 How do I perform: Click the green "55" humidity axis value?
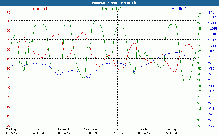(x=200, y=63)
